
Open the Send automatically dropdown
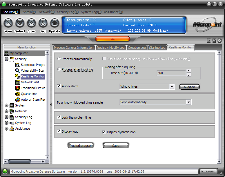188,102
